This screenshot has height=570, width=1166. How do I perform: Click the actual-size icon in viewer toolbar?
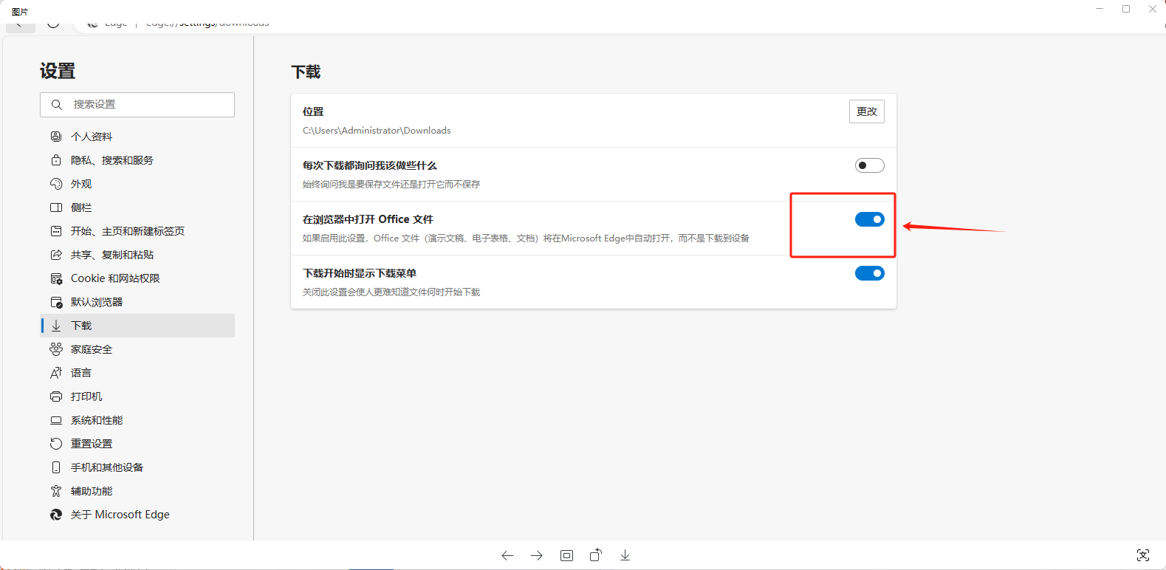pyautogui.click(x=566, y=555)
